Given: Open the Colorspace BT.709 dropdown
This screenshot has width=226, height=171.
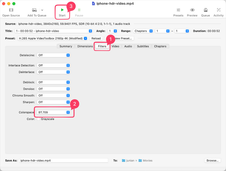Looking at the screenshot, I should click(53, 112).
